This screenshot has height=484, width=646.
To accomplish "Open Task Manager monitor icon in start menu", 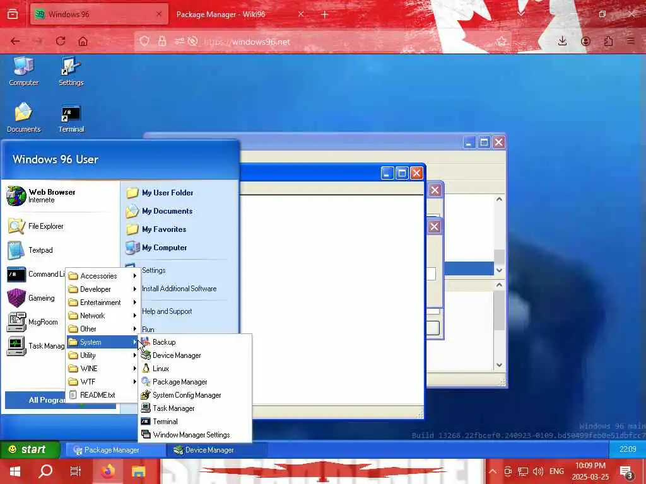I will (16, 346).
